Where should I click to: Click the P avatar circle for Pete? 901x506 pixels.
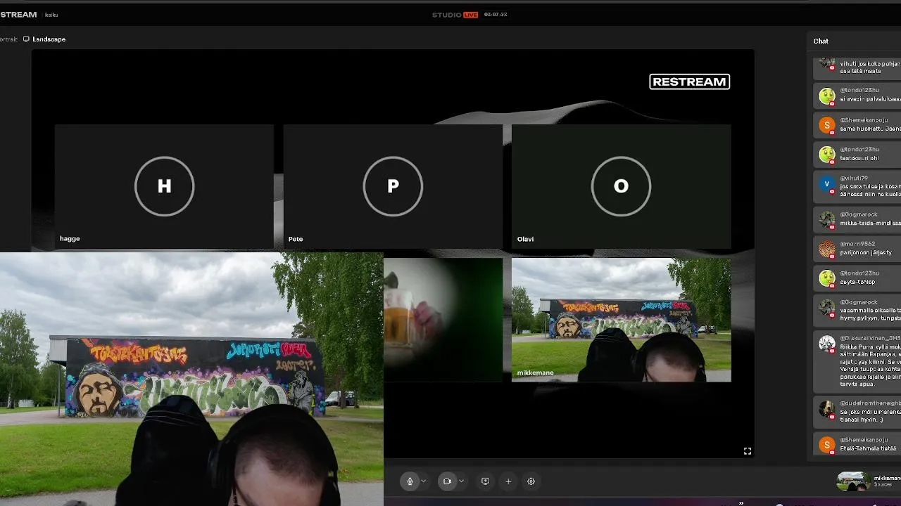tap(393, 186)
